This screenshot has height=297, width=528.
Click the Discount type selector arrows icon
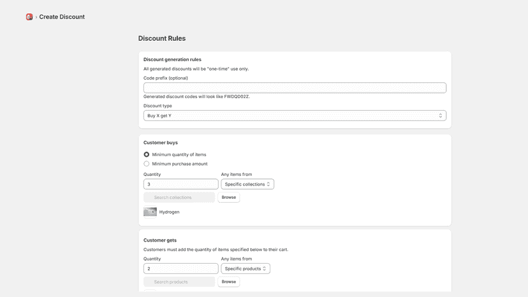(440, 115)
